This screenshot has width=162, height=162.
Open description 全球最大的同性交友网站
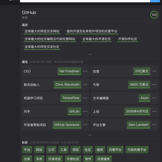[42, 31]
